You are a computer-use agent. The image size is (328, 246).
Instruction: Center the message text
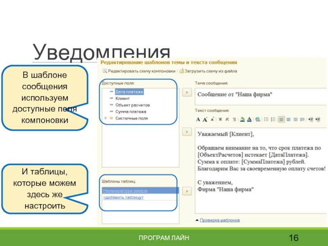[x=288, y=119]
